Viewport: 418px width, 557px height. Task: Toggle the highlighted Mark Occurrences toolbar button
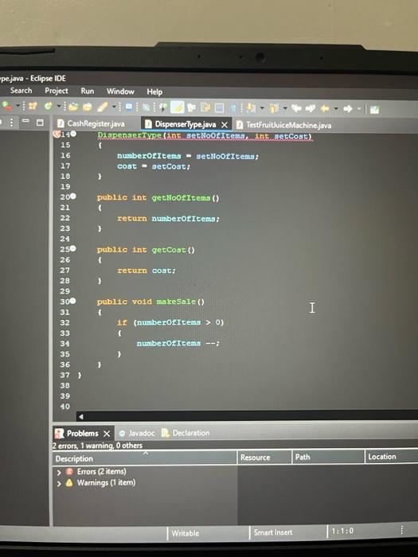pos(178,107)
